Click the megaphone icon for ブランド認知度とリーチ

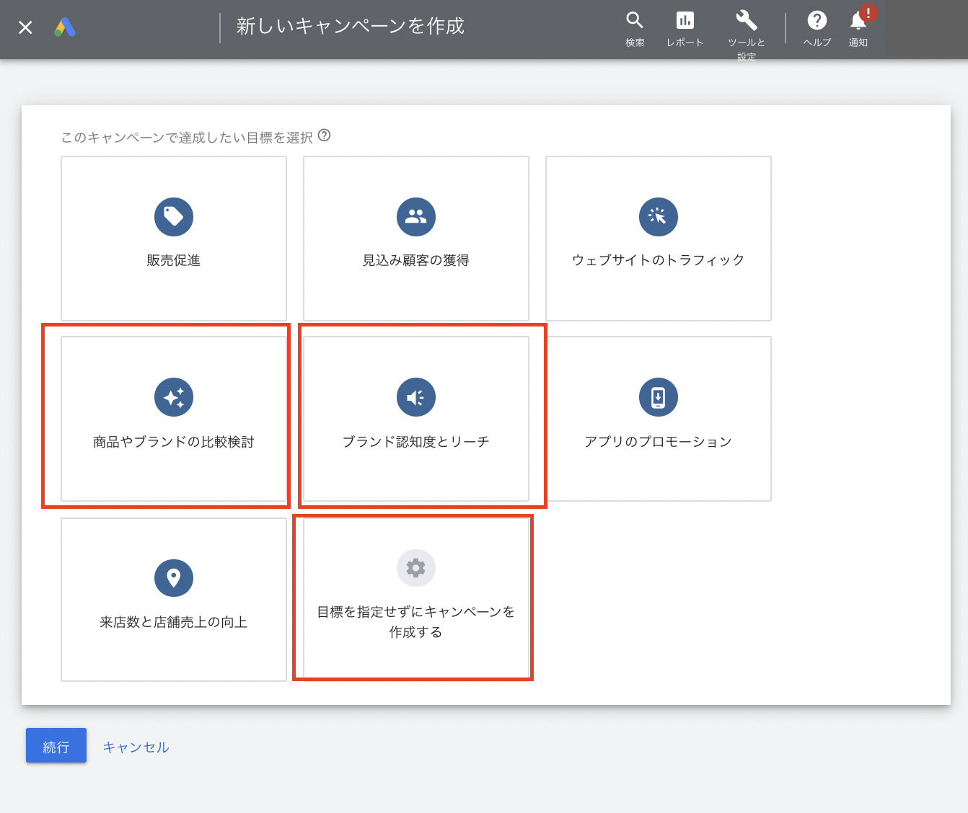[416, 397]
